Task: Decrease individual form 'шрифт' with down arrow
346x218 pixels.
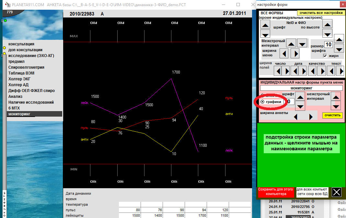Action: 300,106
